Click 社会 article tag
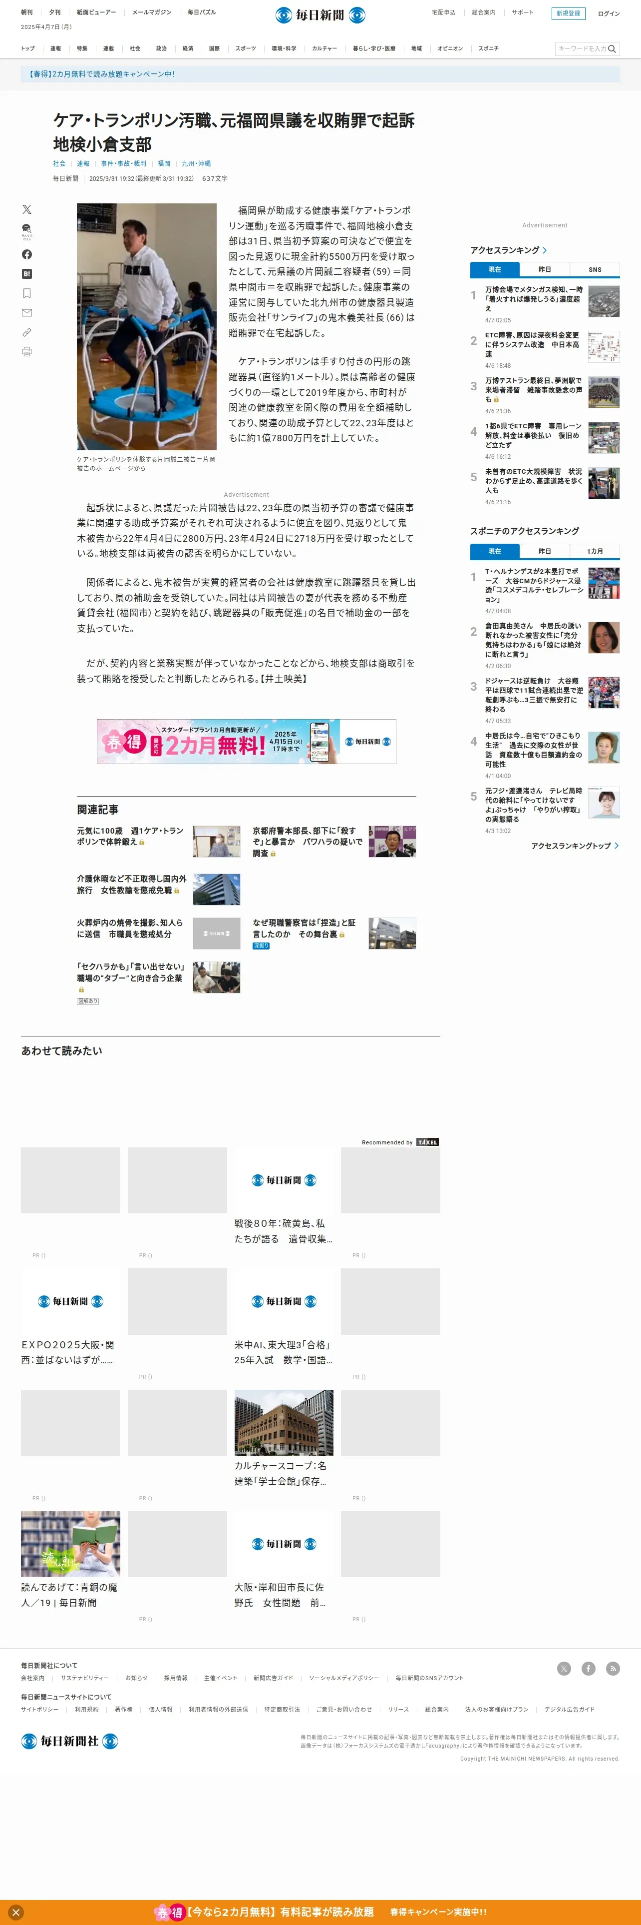Viewport: 641px width, 1925px height. tap(59, 163)
